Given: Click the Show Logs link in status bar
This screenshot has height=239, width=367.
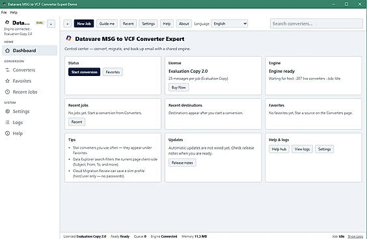Looking at the screenshot, I should [x=355, y=236].
